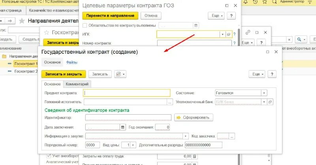Open the calendar for 'Дата заключения'
Viewport: 316px width, 165px height.
click(x=123, y=127)
